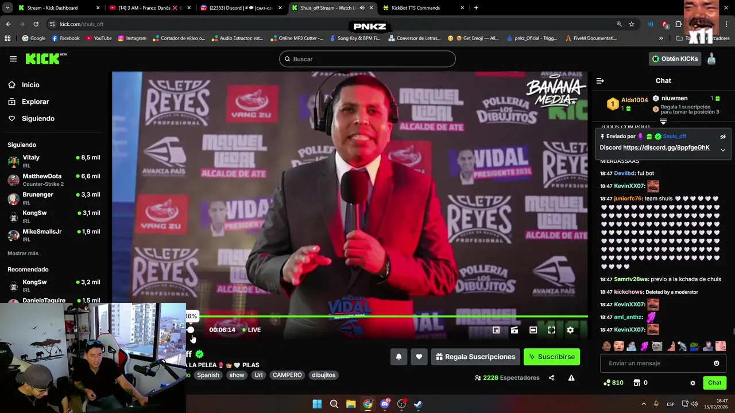The image size is (735, 413).
Task: Expand the gift leaderboard handle
Action: (x=663, y=122)
